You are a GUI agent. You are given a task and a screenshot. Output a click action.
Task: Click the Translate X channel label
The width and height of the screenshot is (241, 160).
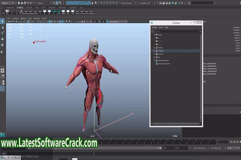pos(237,28)
